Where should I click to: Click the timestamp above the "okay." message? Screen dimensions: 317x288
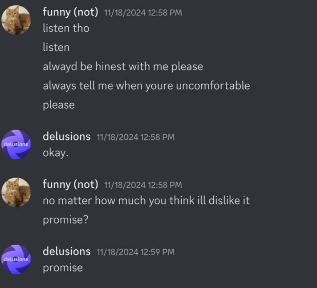[x=135, y=137]
